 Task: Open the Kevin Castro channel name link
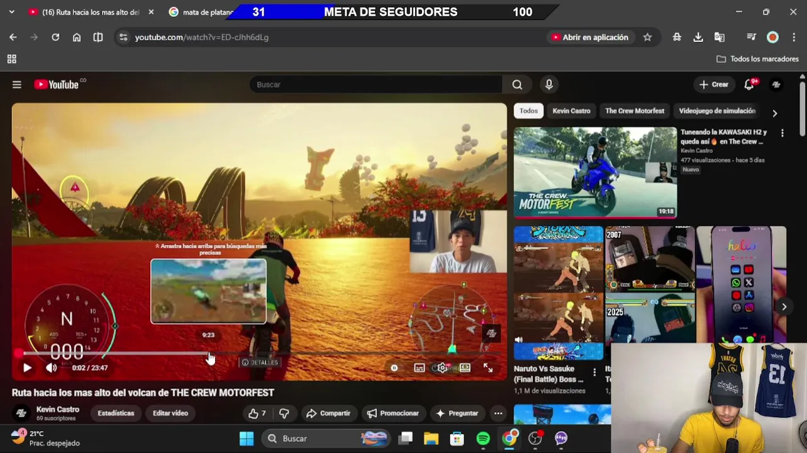(58, 410)
